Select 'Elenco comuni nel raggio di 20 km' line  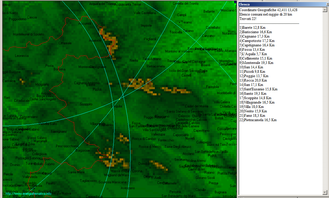pyautogui.click(x=266, y=14)
